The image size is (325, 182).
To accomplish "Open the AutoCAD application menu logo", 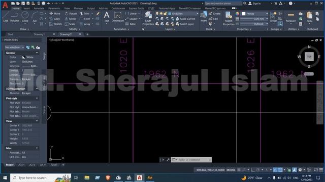I will pos(5,5).
